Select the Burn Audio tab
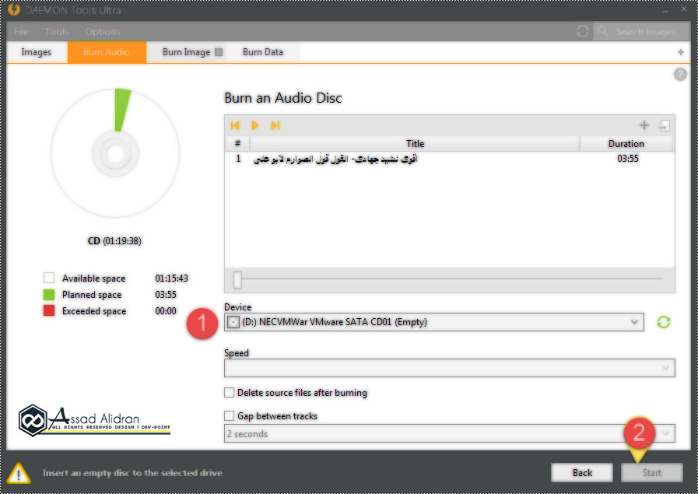 107,52
